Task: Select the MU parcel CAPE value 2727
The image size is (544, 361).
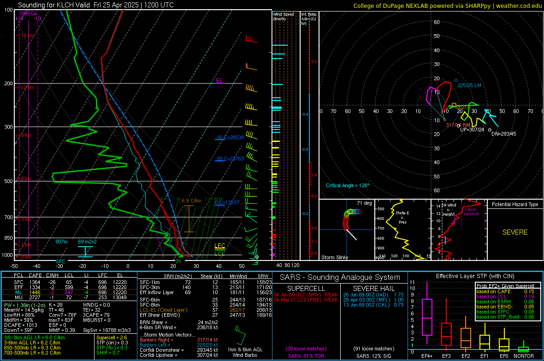Action: point(35,297)
